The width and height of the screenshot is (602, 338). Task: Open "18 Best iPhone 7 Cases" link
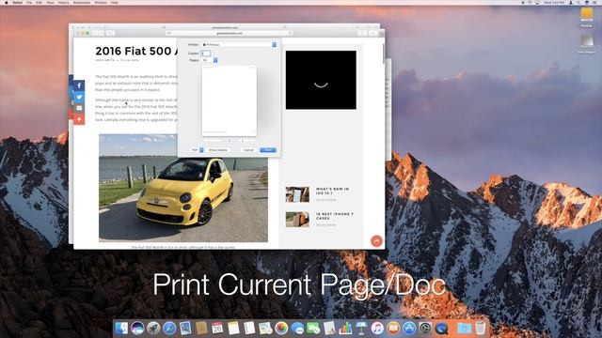click(x=335, y=216)
